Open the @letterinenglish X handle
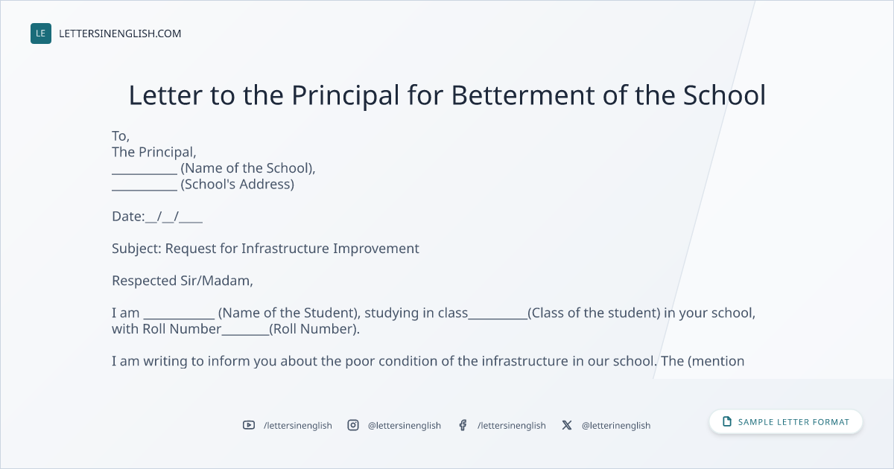Image resolution: width=894 pixels, height=469 pixels. pos(616,425)
